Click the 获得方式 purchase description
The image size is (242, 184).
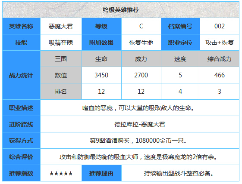coord(138,141)
